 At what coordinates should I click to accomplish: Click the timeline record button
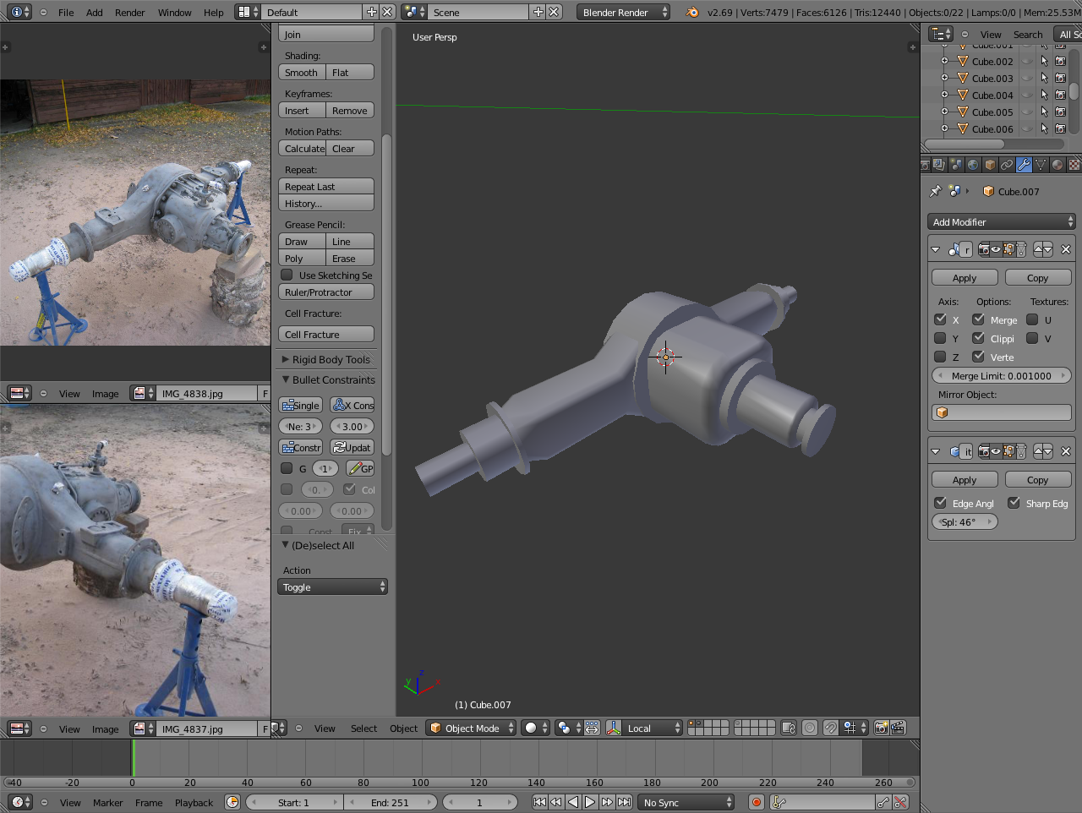(x=757, y=802)
